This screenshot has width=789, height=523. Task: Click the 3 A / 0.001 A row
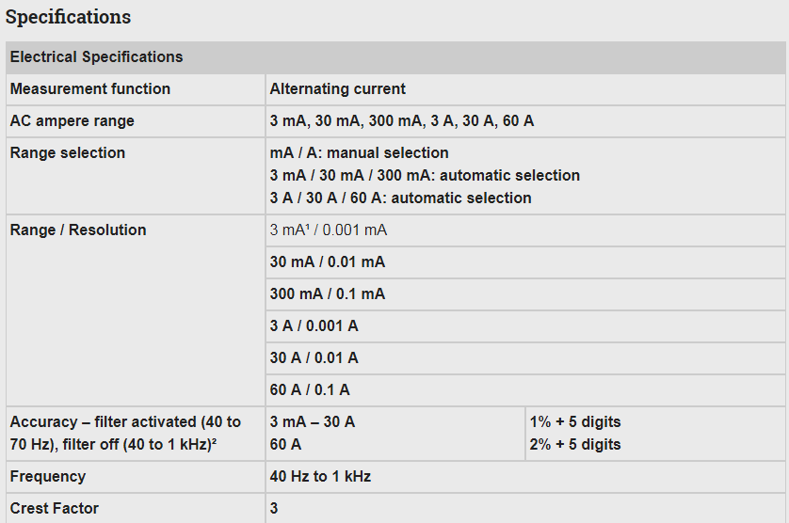(x=314, y=325)
